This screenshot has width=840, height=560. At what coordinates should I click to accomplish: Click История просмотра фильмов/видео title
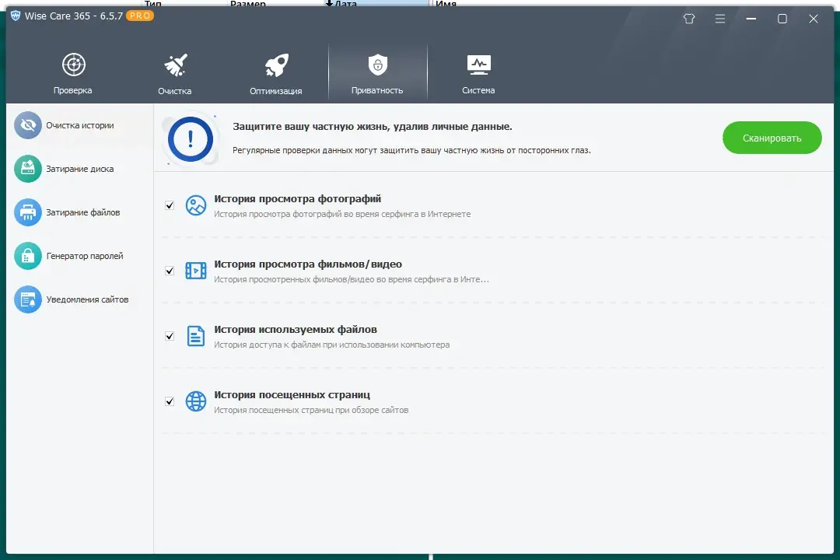(x=308, y=264)
